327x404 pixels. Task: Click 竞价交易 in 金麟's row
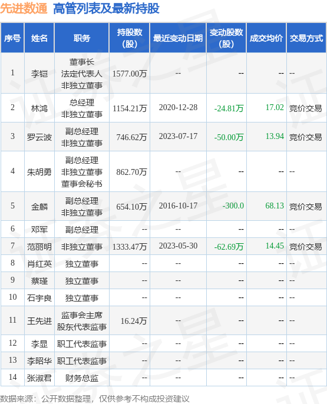click(x=306, y=206)
